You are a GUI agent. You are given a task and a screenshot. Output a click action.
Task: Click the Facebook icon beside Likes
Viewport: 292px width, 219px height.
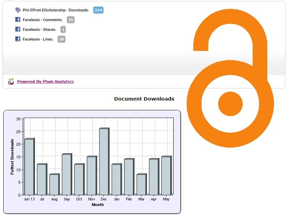click(x=18, y=39)
